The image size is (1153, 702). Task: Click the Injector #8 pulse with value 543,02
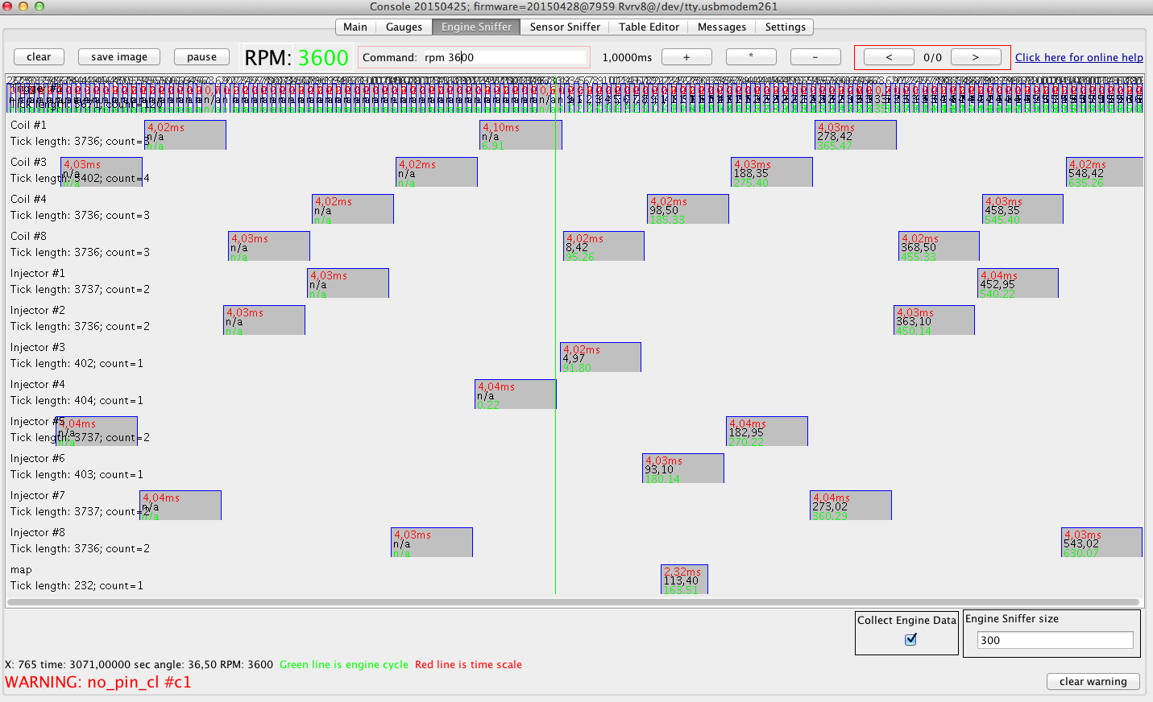1101,542
